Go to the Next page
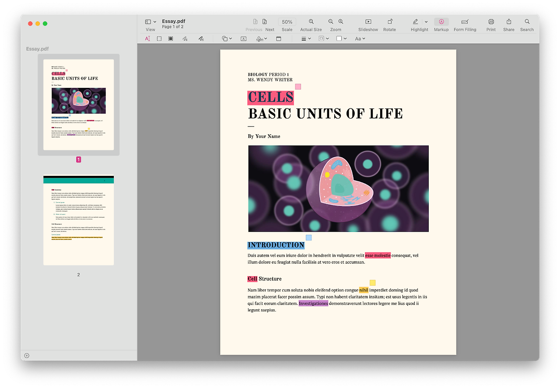The height and width of the screenshot is (388, 560). pyautogui.click(x=269, y=25)
